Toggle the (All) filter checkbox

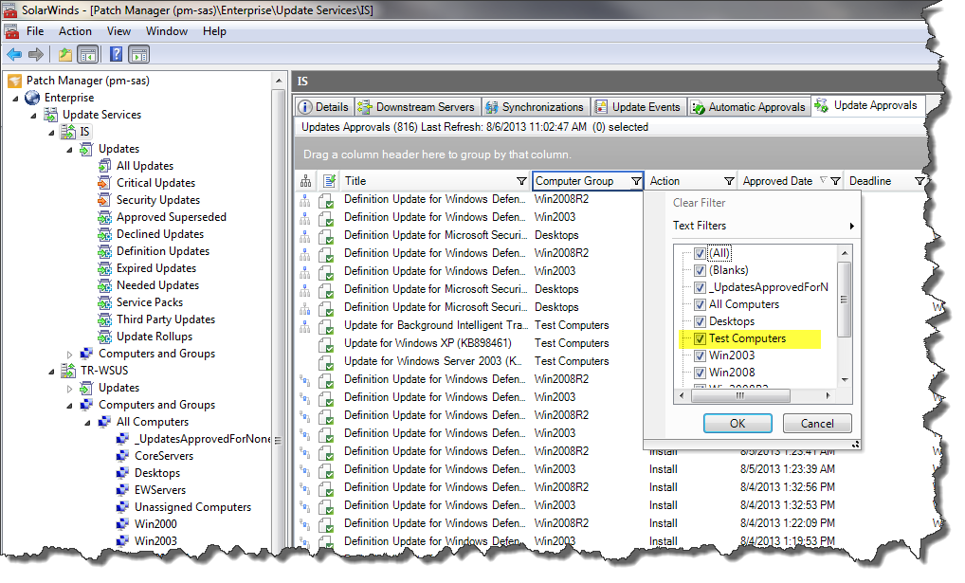(700, 253)
